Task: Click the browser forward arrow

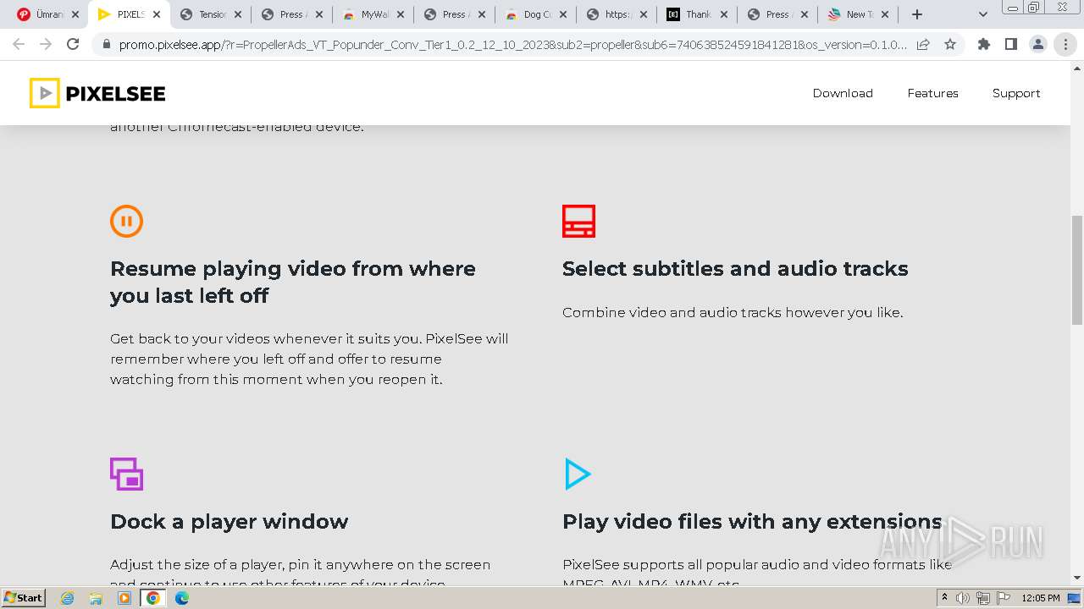Action: click(46, 44)
